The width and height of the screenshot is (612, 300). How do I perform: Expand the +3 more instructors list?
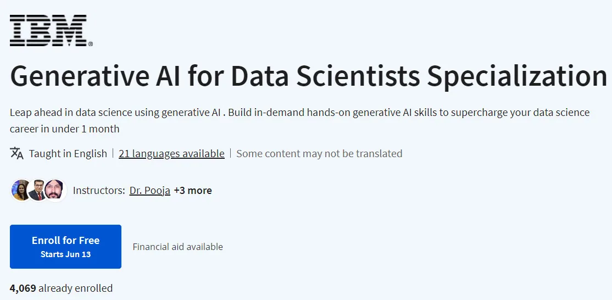[193, 190]
